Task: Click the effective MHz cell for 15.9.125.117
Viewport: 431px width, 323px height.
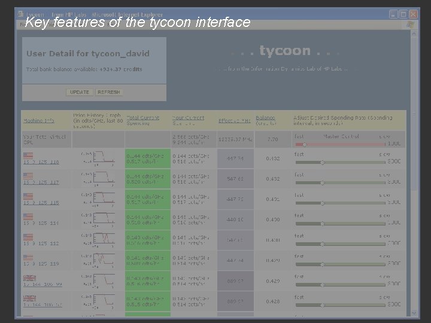Action: pos(235,179)
